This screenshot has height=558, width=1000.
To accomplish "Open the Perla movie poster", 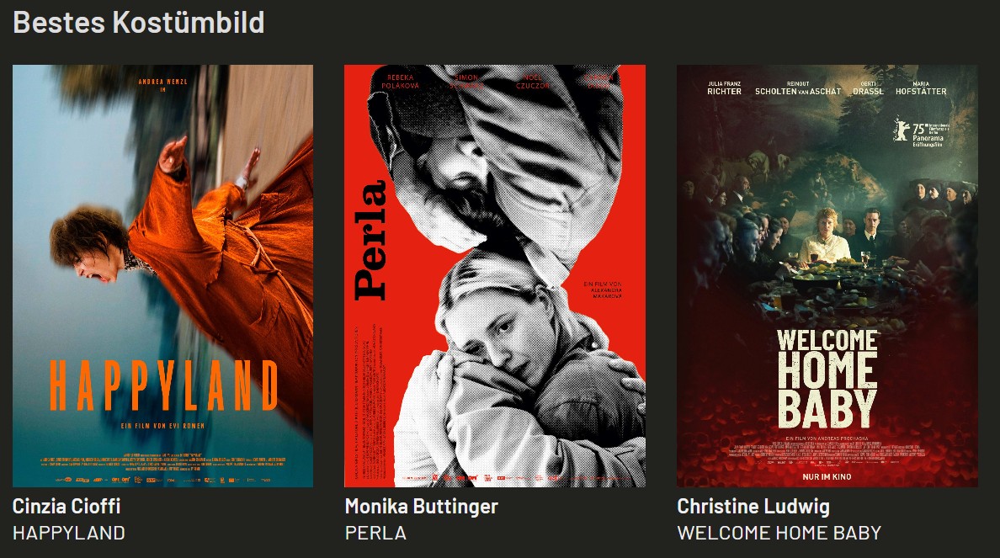I will (x=495, y=275).
